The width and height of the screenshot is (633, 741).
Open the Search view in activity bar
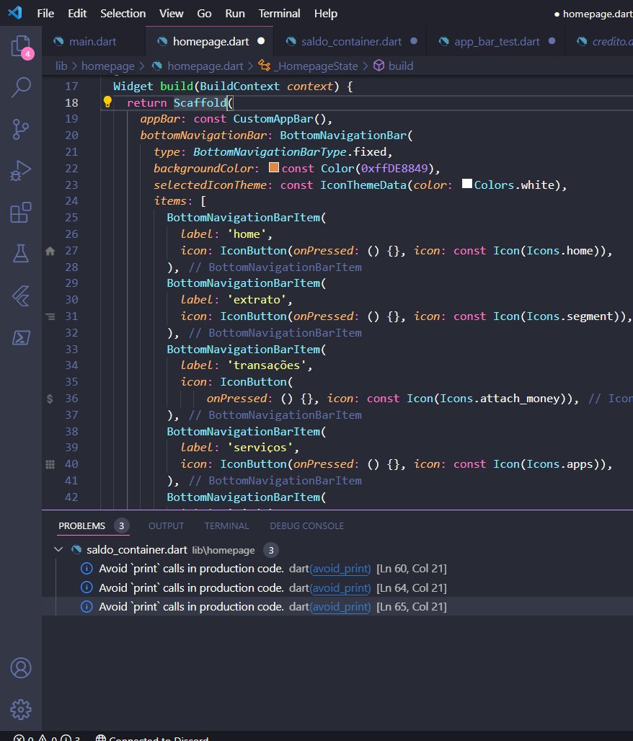[x=21, y=87]
